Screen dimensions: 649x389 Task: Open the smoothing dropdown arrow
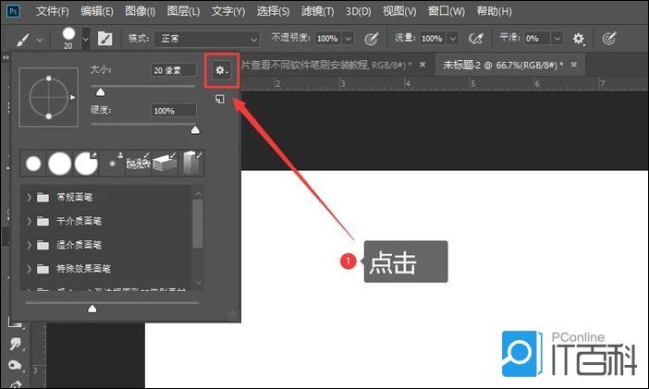(x=557, y=39)
